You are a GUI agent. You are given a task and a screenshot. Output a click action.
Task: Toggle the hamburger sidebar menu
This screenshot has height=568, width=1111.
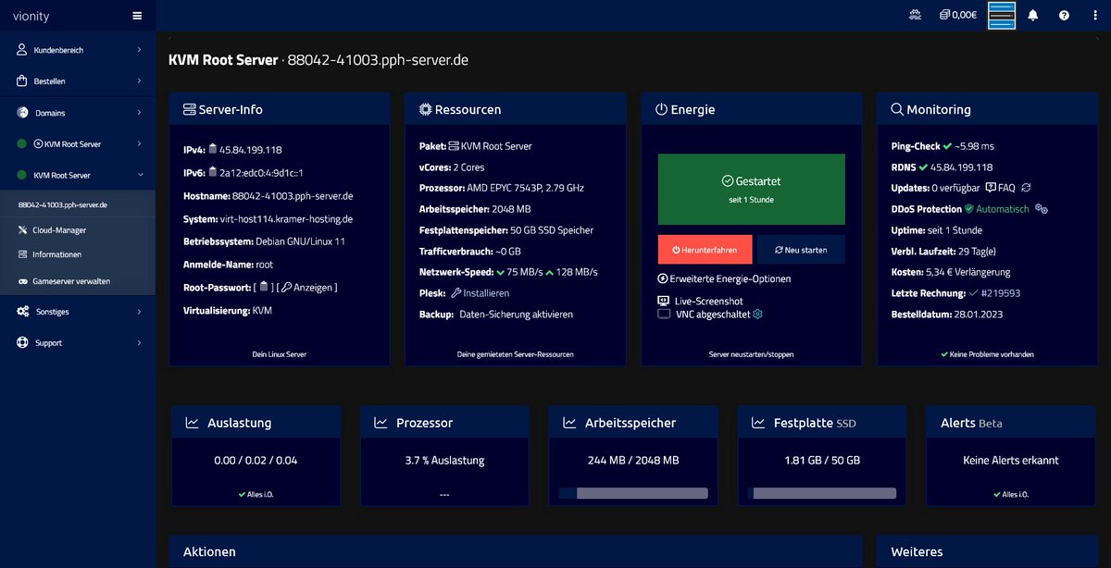pyautogui.click(x=137, y=16)
